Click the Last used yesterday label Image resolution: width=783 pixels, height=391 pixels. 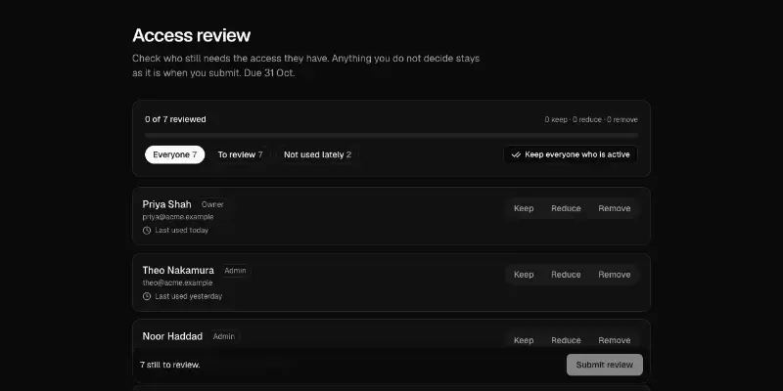tap(188, 296)
